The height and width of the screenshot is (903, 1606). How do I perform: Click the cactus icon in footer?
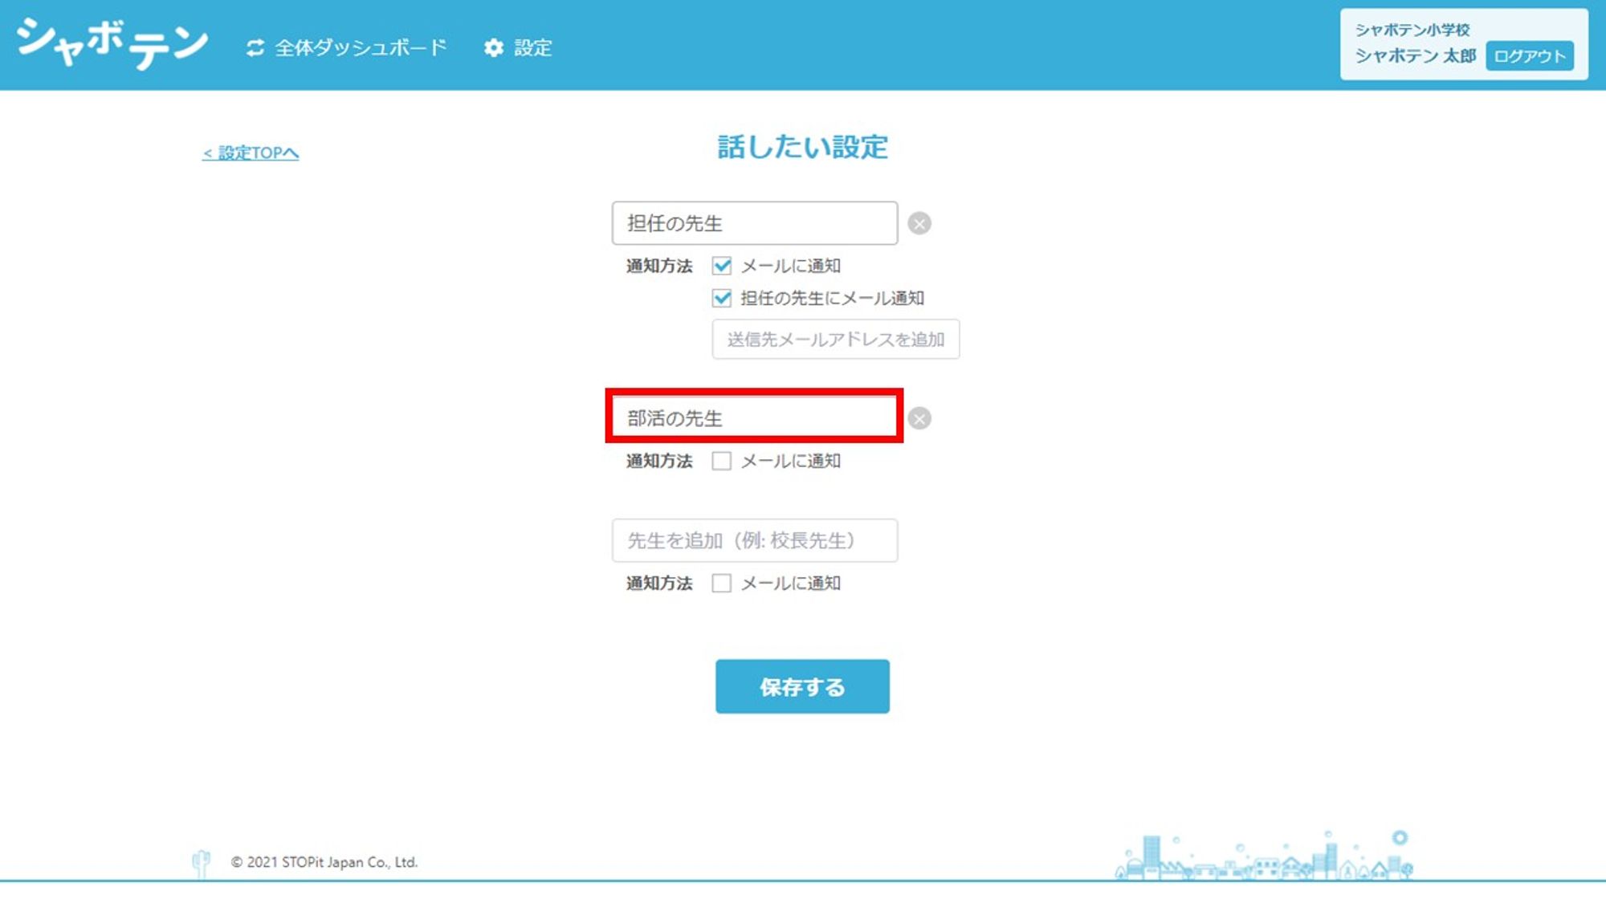pyautogui.click(x=201, y=863)
